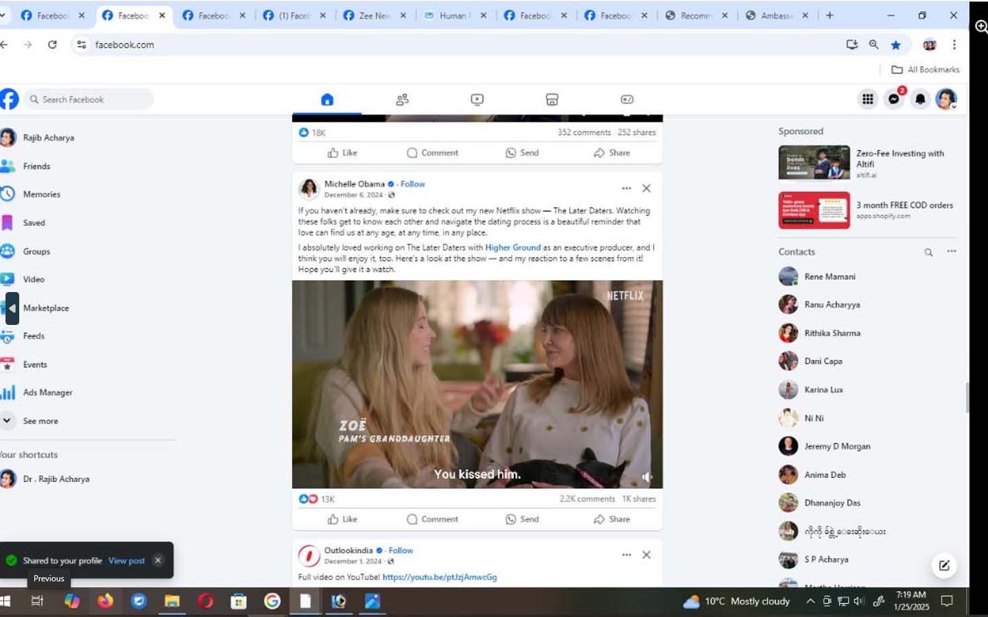The height and width of the screenshot is (617, 988).
Task: Open account profile picture menu
Action: click(946, 99)
